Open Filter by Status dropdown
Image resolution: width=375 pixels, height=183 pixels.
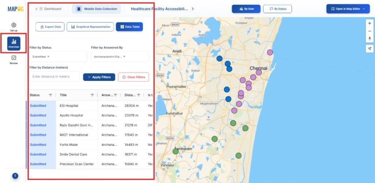pyautogui.click(x=58, y=57)
